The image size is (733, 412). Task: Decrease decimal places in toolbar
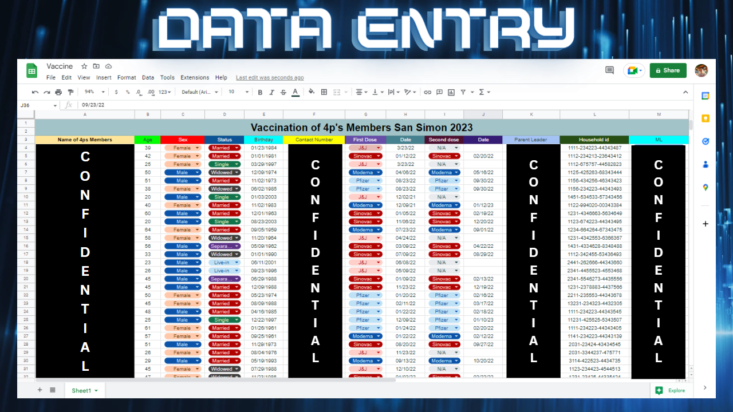point(139,92)
